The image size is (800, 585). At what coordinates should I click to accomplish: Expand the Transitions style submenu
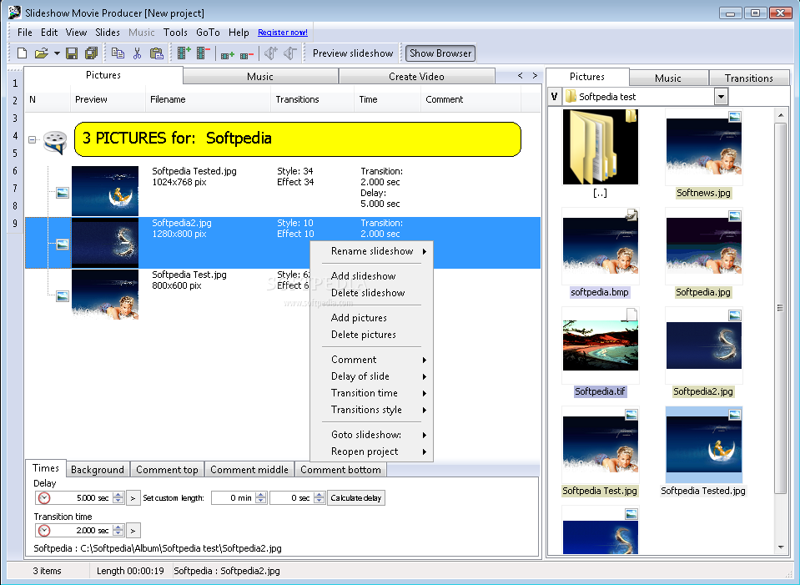(x=371, y=410)
